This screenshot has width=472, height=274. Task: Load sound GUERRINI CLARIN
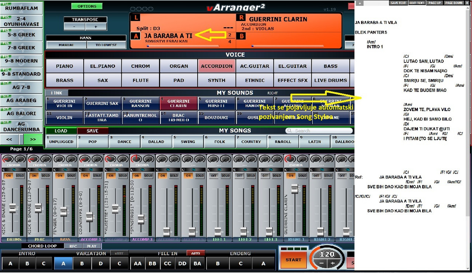[x=178, y=103]
